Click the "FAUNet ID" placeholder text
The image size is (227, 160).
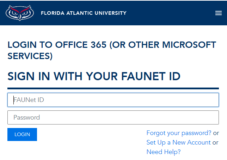pos(29,100)
